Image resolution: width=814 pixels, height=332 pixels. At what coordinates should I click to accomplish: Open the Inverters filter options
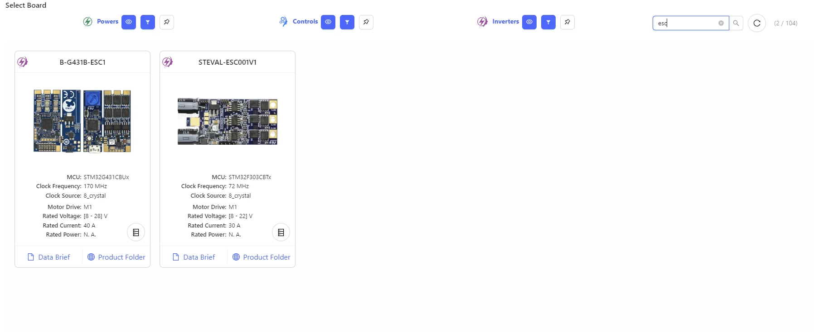pos(548,22)
